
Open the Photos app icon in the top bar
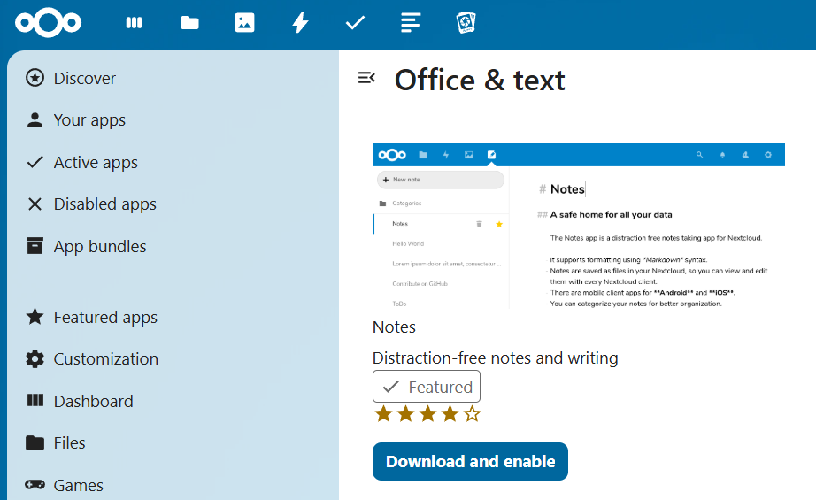(x=245, y=23)
